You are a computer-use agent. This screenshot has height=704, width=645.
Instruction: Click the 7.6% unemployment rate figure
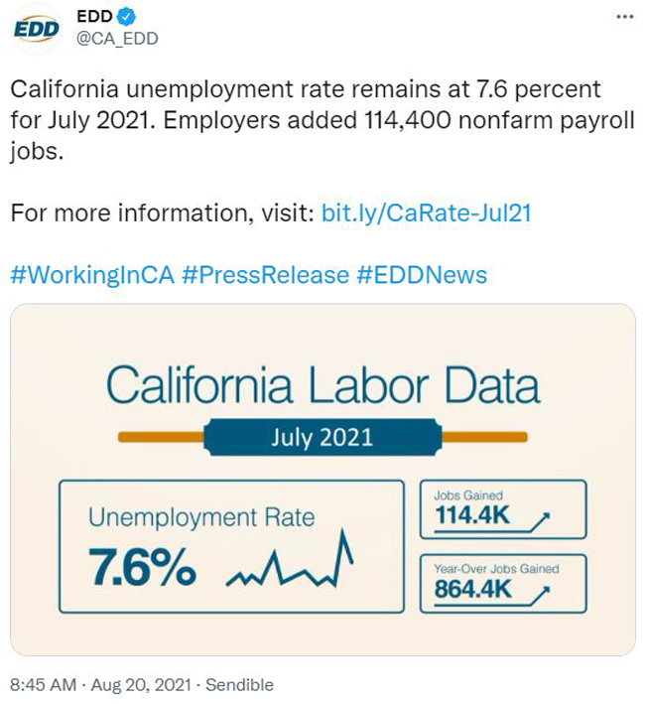pyautogui.click(x=142, y=567)
